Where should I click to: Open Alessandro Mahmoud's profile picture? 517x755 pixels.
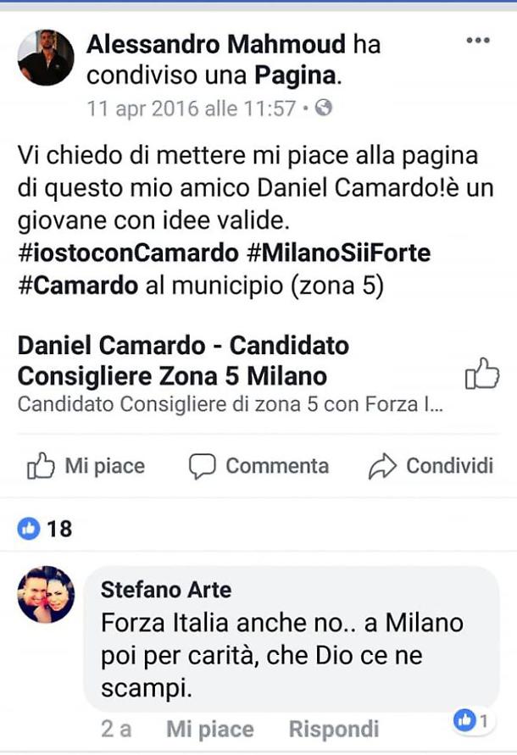point(45,58)
